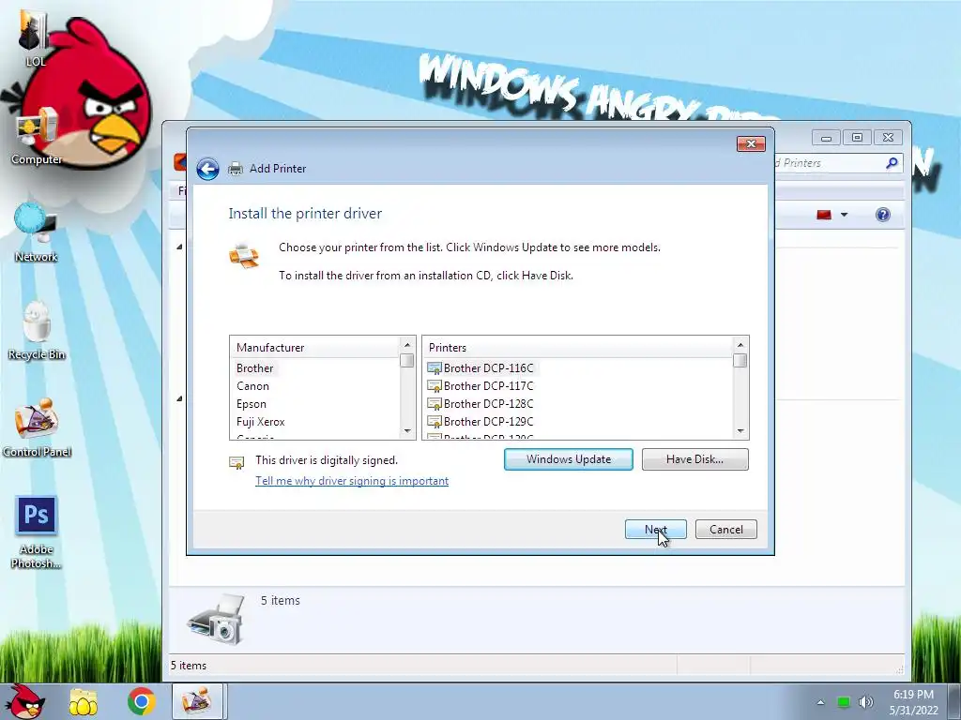Minimize the Devices and Printers window

coord(826,138)
